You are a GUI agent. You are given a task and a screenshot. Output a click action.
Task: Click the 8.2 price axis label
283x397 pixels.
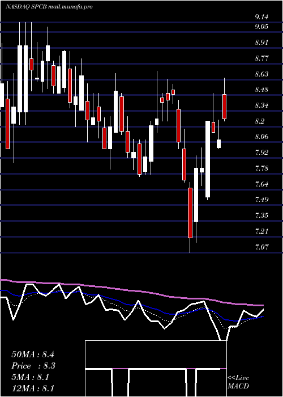click(260, 121)
